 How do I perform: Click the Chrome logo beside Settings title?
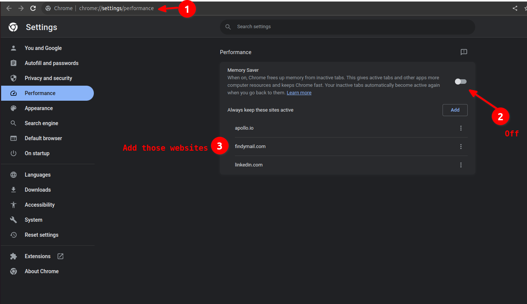click(13, 27)
